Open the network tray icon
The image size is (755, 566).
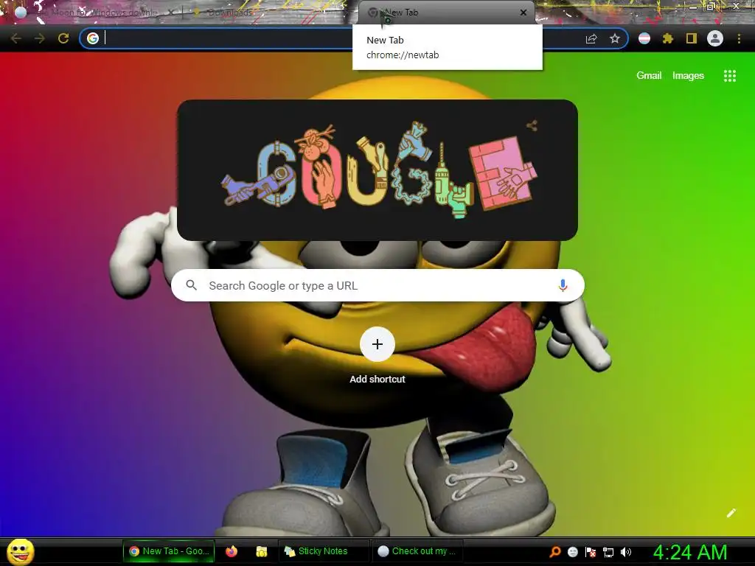(x=608, y=552)
